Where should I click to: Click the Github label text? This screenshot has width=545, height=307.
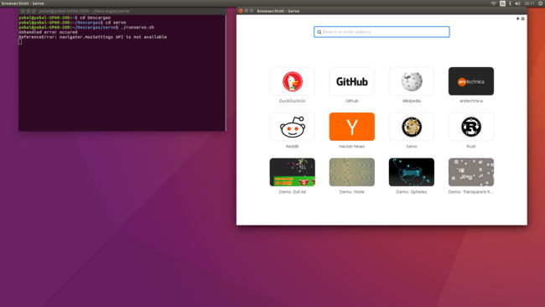pyautogui.click(x=352, y=101)
